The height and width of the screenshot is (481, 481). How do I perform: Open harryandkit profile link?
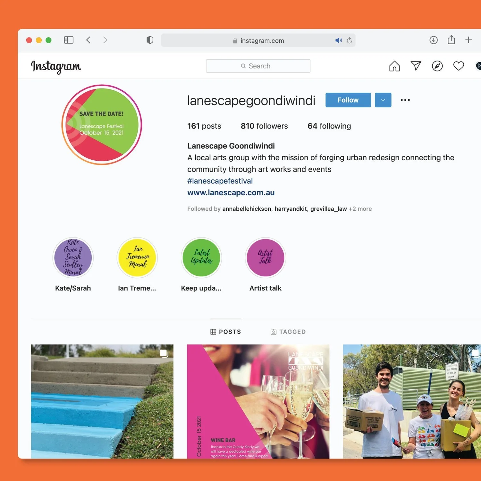[291, 209]
